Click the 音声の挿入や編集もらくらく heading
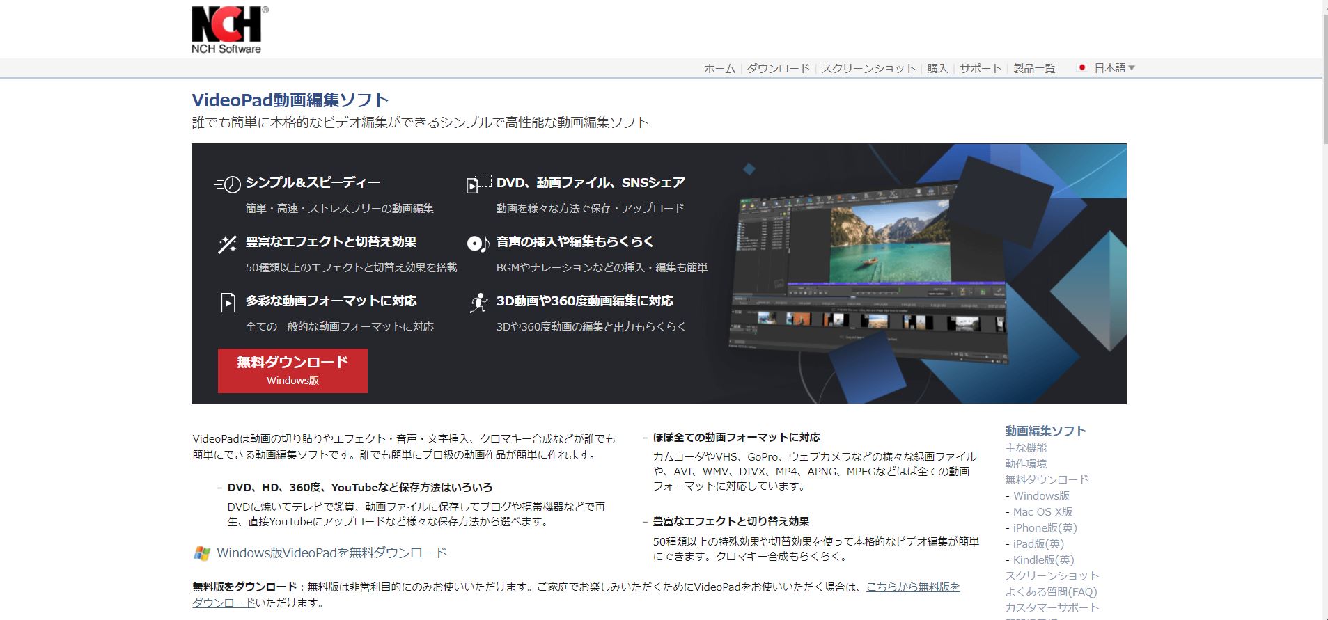 pyautogui.click(x=575, y=241)
